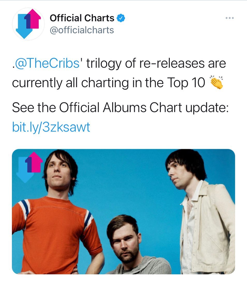Click the word 'charting' in the tweet

(x=106, y=83)
